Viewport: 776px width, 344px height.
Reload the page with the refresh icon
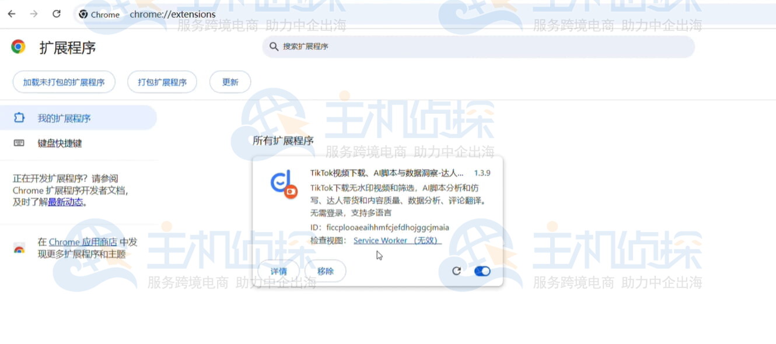click(57, 14)
